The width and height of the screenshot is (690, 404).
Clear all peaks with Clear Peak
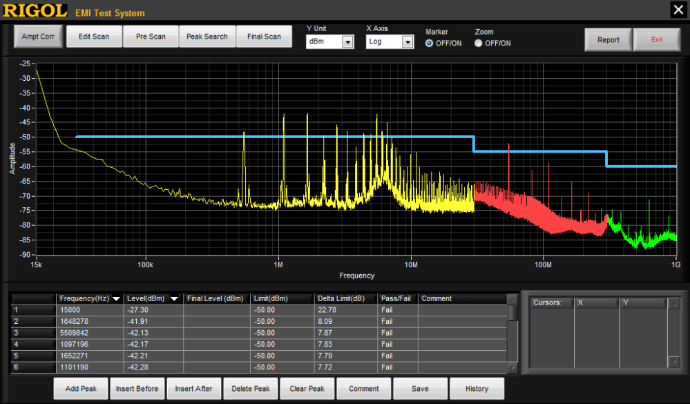[x=307, y=388]
